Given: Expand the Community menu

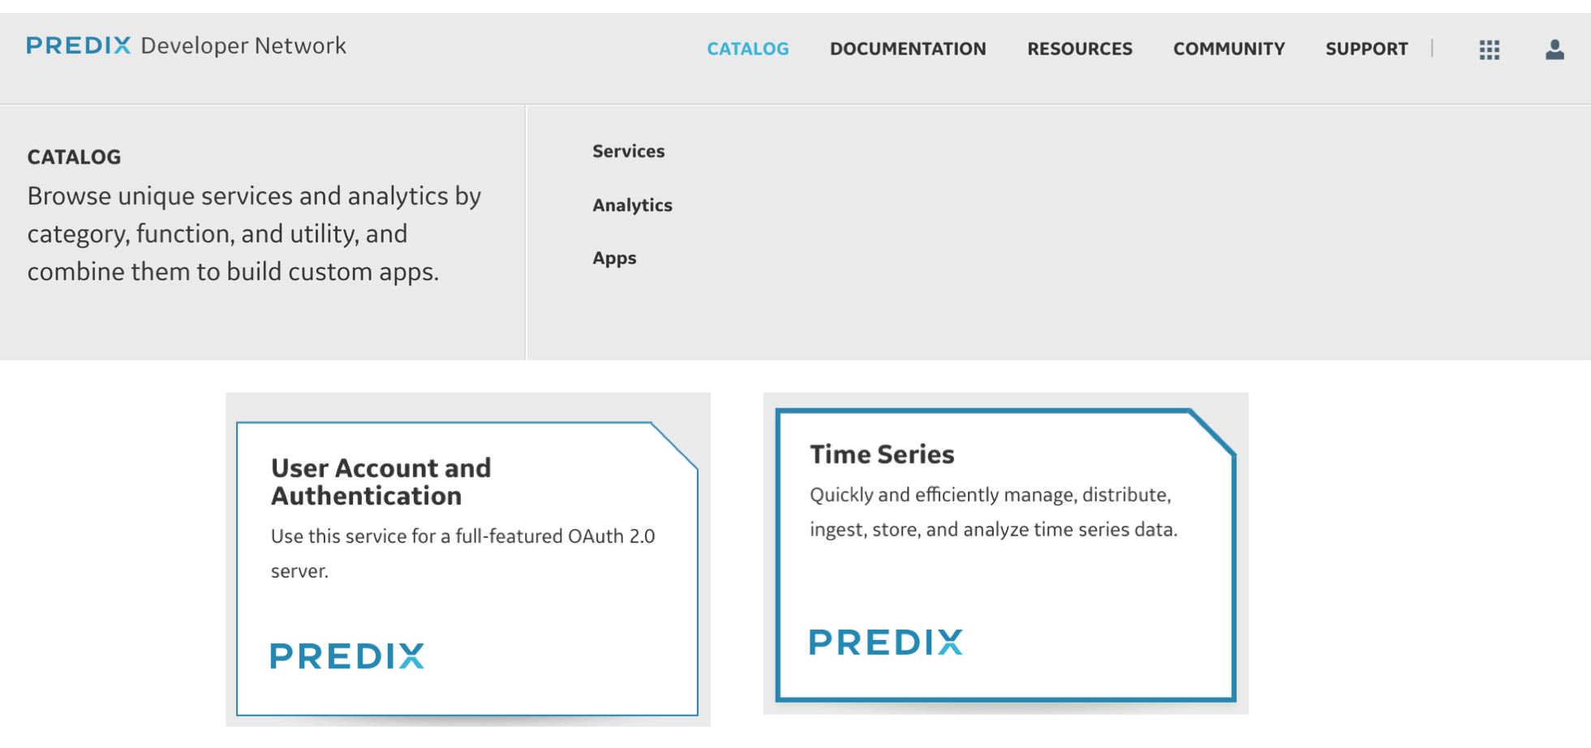Looking at the screenshot, I should tap(1228, 49).
